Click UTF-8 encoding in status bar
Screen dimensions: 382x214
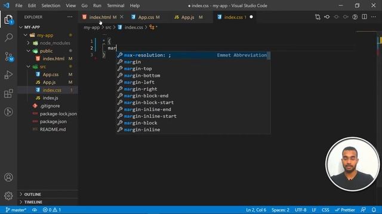(x=301, y=210)
